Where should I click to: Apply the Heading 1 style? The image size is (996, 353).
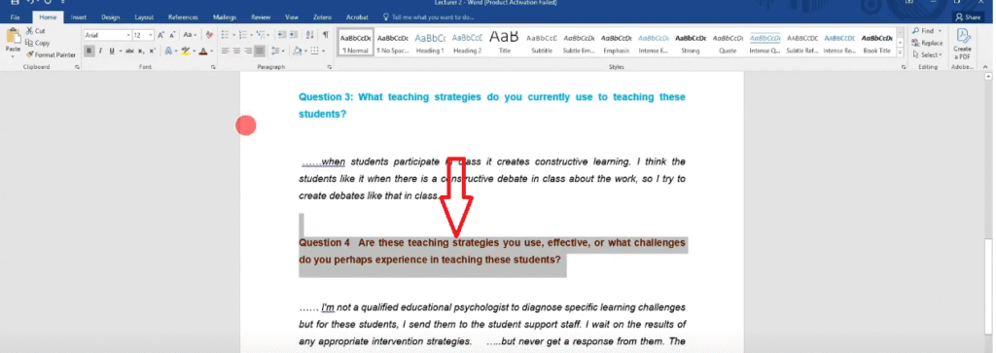click(x=430, y=42)
